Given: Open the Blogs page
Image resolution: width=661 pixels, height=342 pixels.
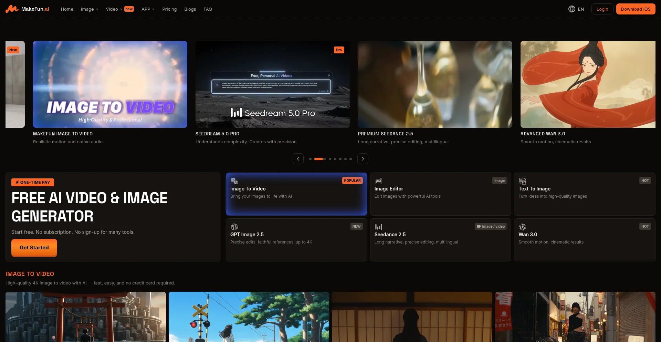Looking at the screenshot, I should pos(190,9).
